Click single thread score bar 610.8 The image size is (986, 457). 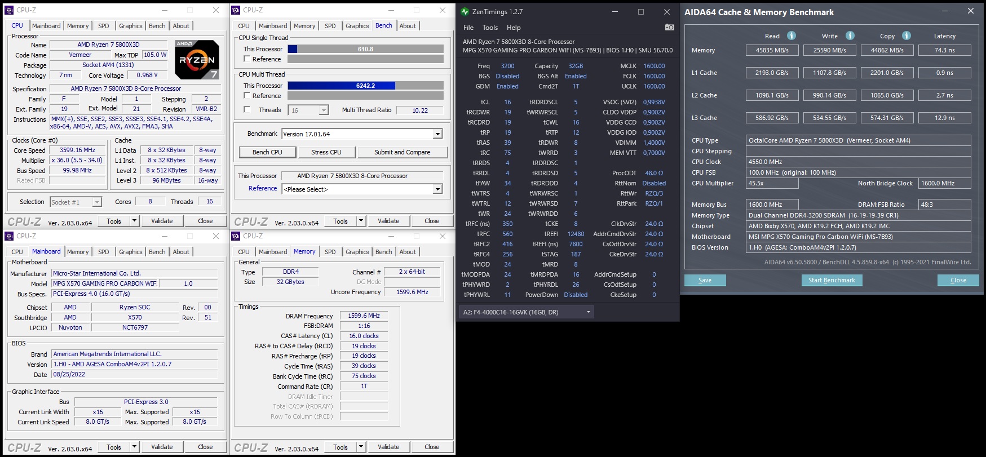366,49
